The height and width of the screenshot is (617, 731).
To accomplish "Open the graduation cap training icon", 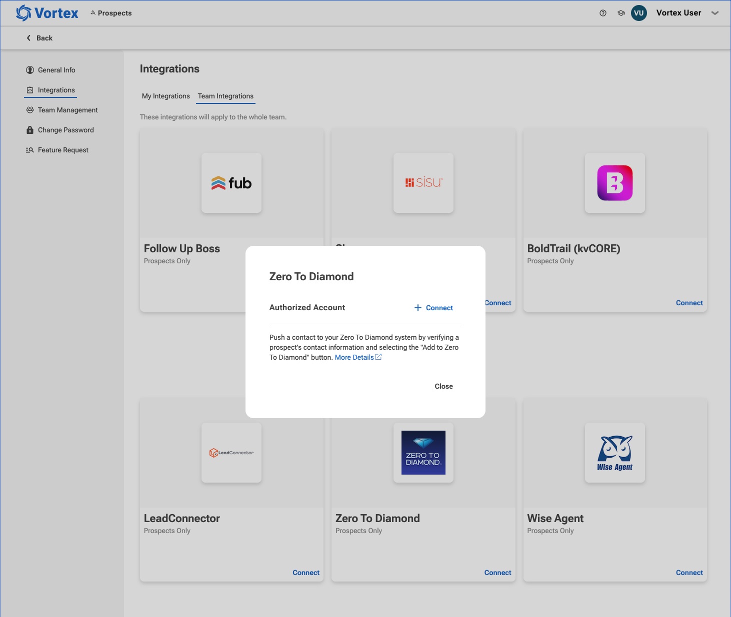I will pyautogui.click(x=621, y=13).
